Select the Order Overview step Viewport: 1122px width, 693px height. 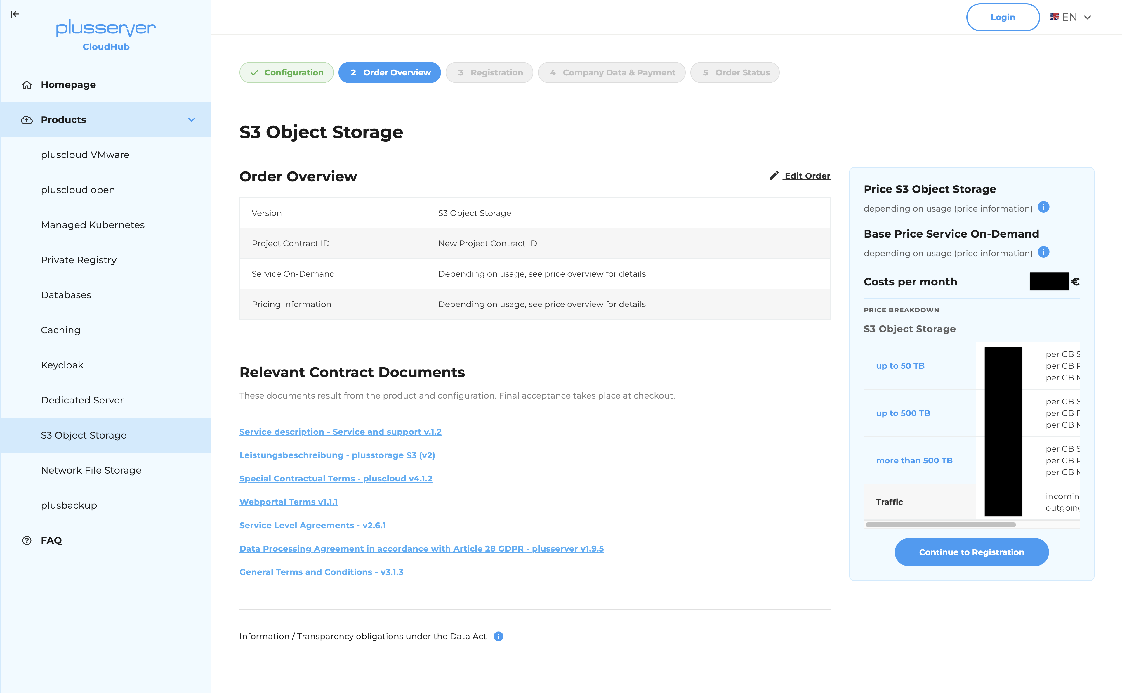click(x=389, y=72)
